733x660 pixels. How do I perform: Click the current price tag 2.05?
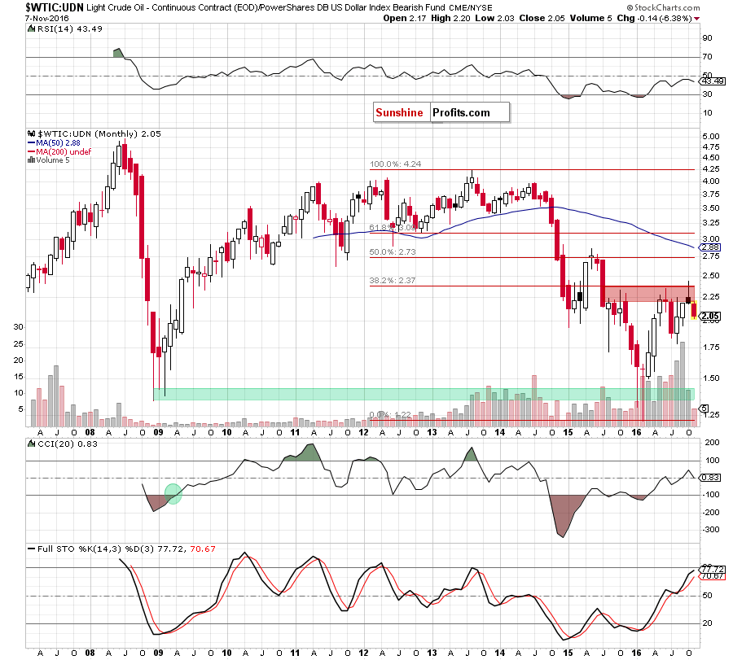pyautogui.click(x=710, y=317)
